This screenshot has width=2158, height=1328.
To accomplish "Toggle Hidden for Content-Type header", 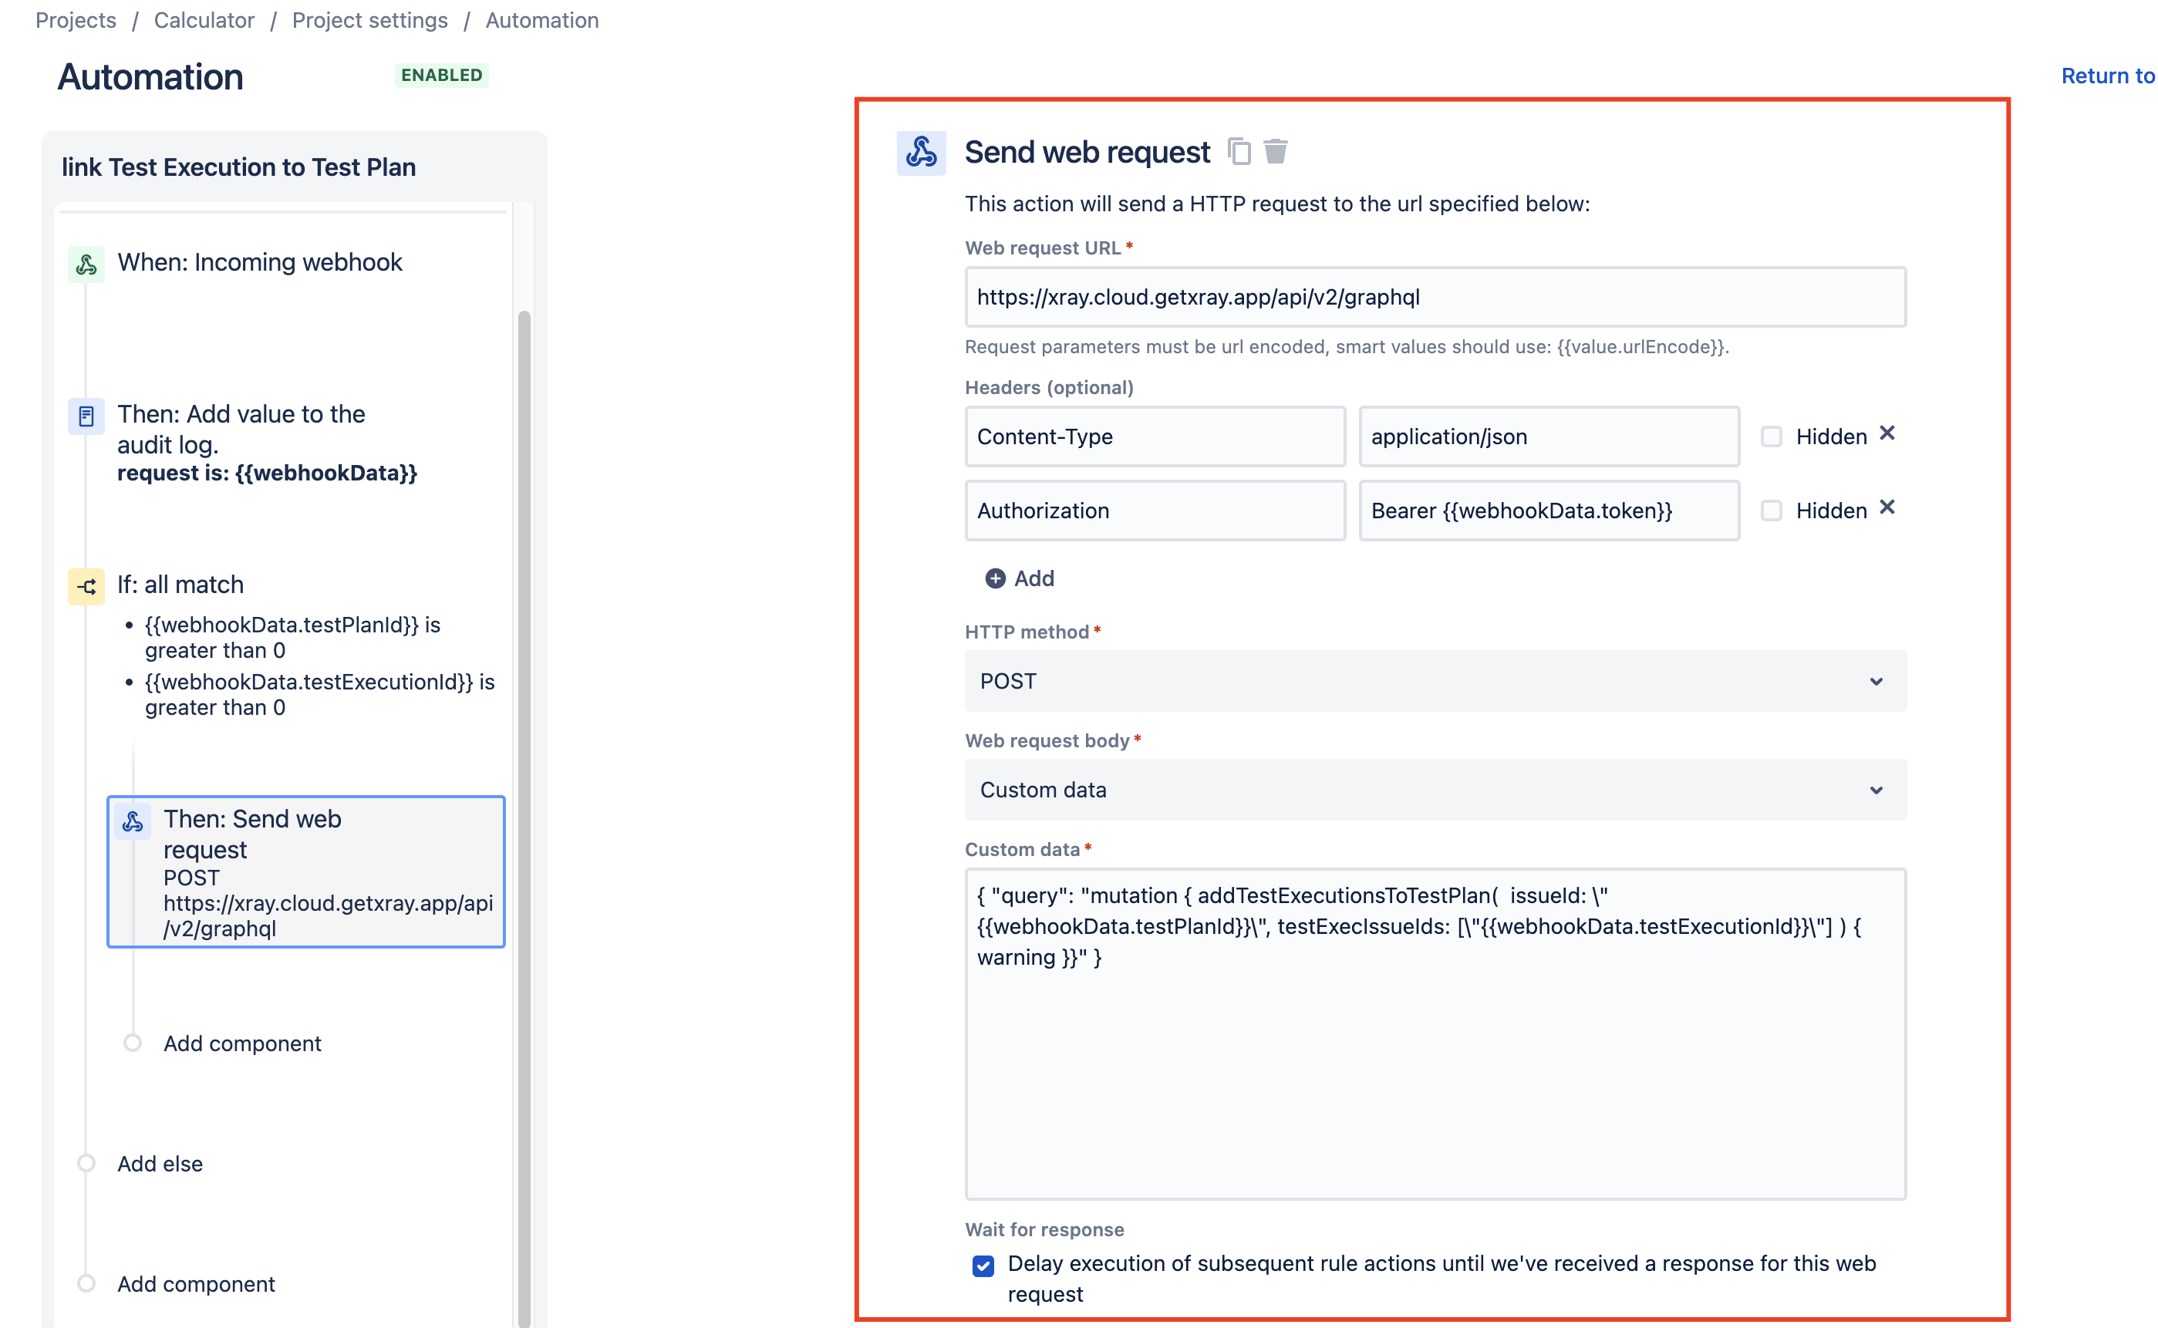I will point(1771,436).
